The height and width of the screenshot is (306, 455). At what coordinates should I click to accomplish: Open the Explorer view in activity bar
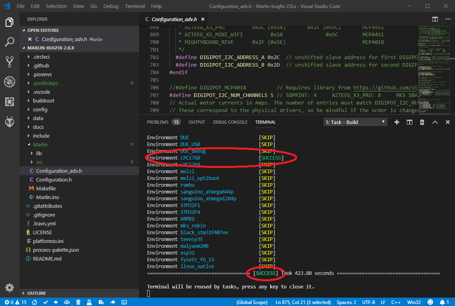pyautogui.click(x=9, y=22)
